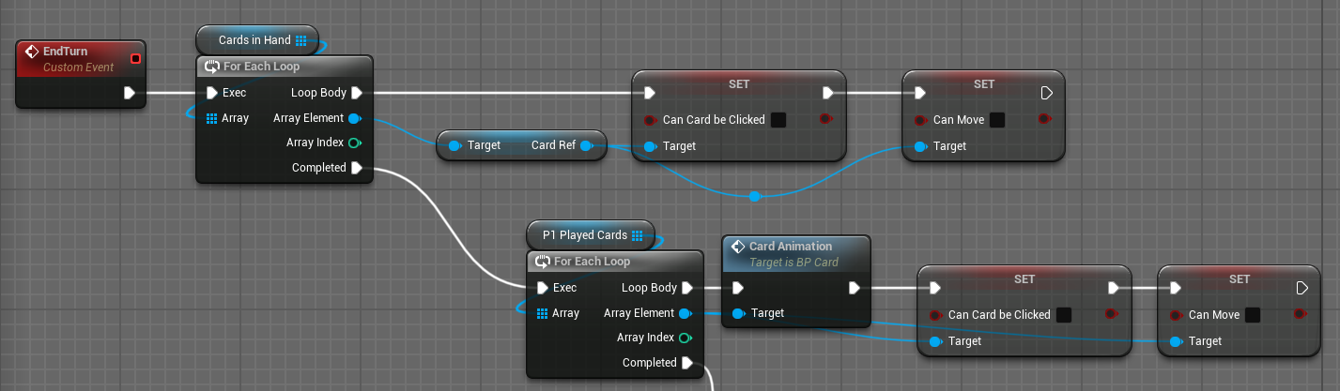1340x391 pixels.
Task: Click exec output pin of upper Can Move SET node
Action: 1046,93
